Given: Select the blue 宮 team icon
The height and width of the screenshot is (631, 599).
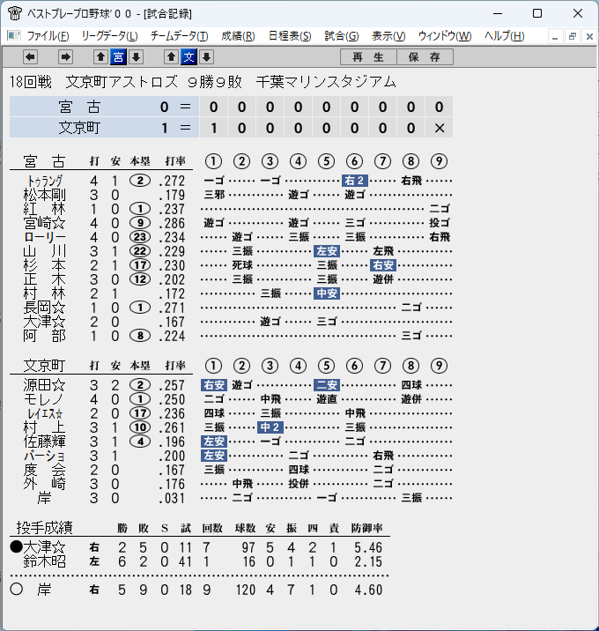Looking at the screenshot, I should pos(118,57).
